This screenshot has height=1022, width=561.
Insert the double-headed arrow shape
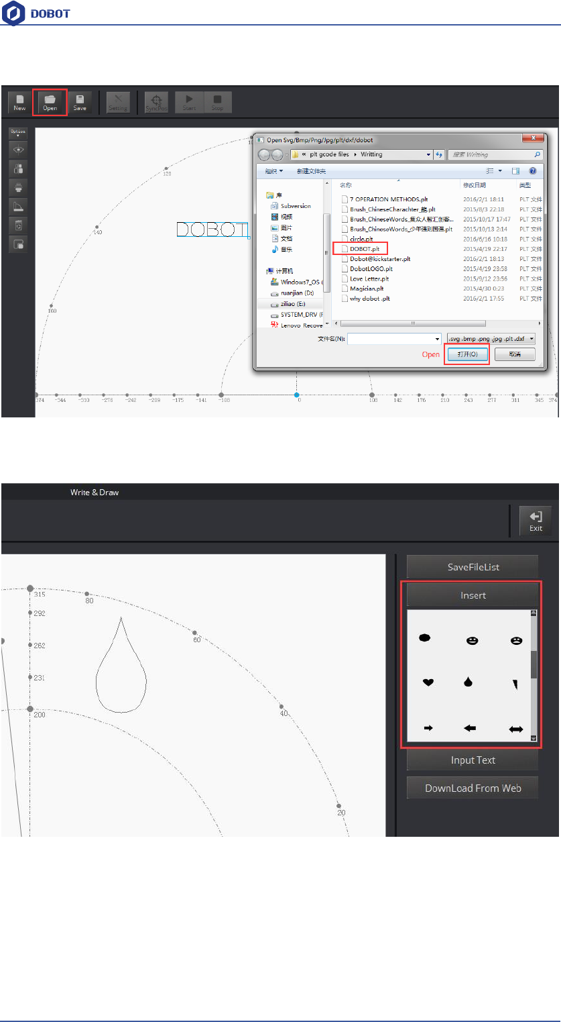coord(516,729)
